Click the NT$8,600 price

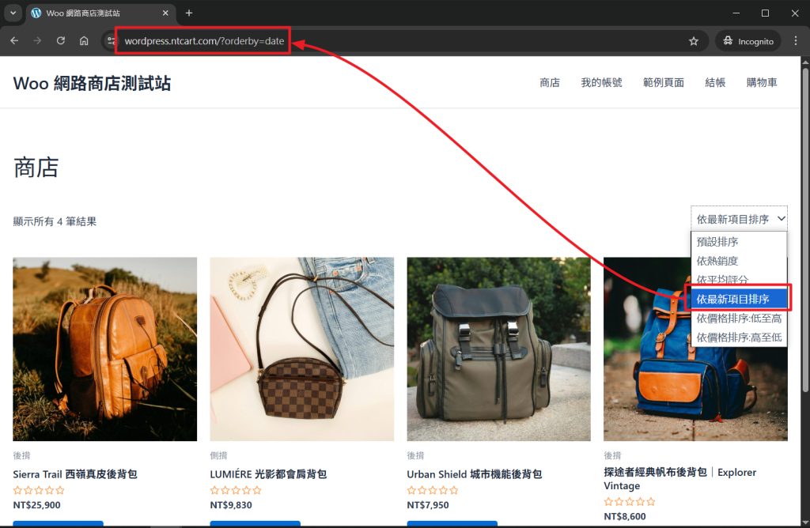point(625,516)
